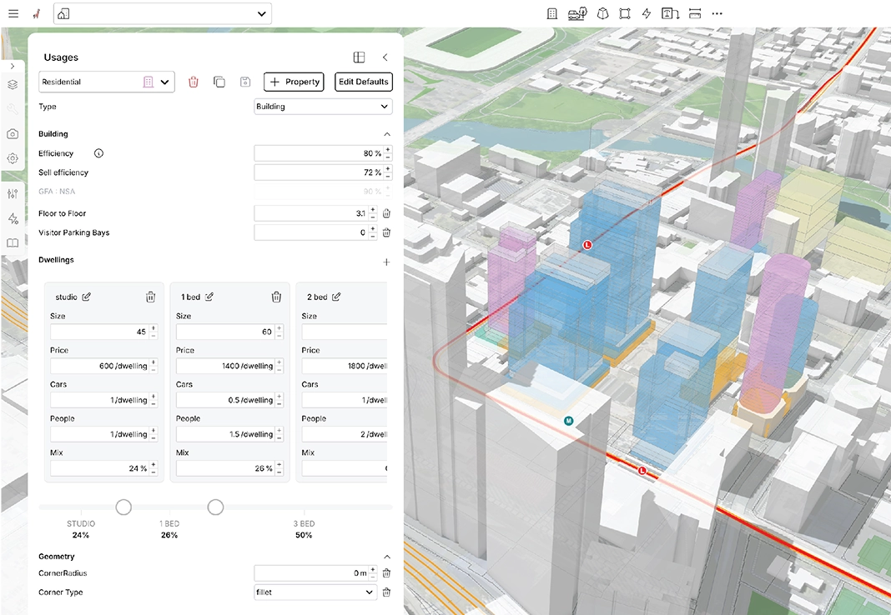The image size is (891, 615).
Task: Open the layers panel in left sidebar
Action: (13, 84)
